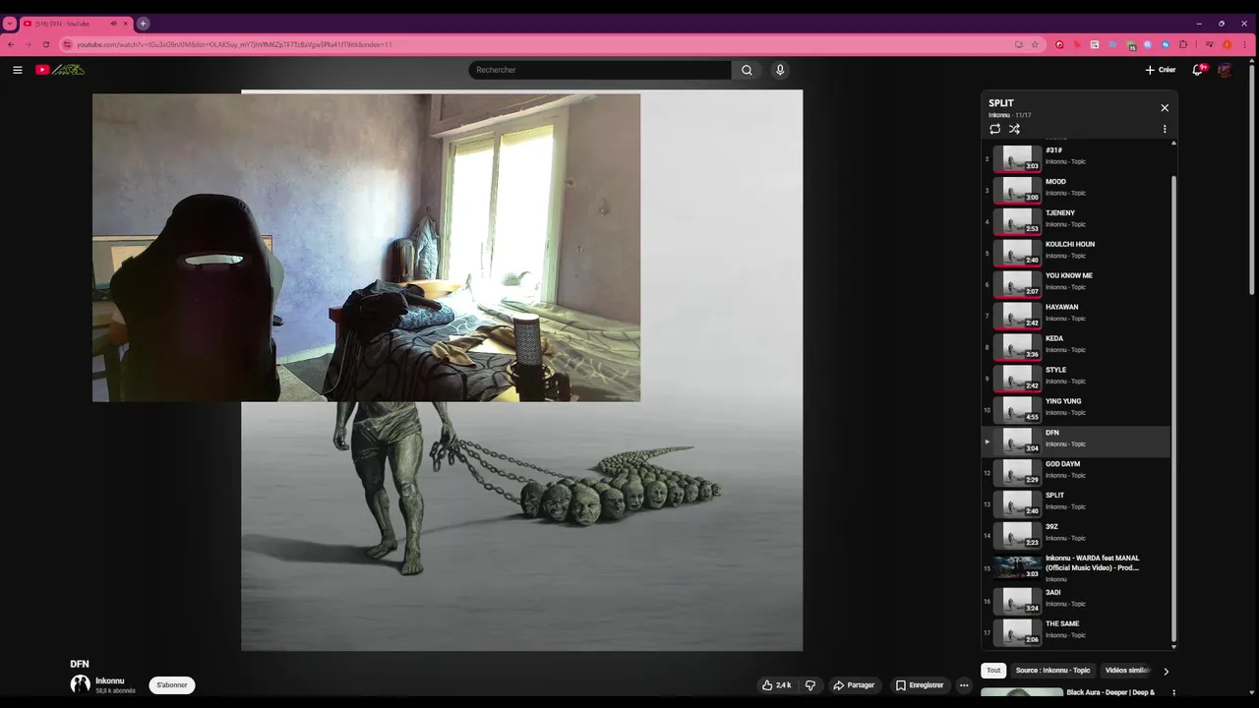Play YING YUNG from the playlist

point(1077,409)
